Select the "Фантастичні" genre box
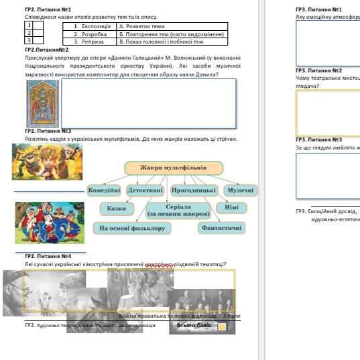Image resolution: width=360 pixels, height=360 pixels. click(221, 228)
